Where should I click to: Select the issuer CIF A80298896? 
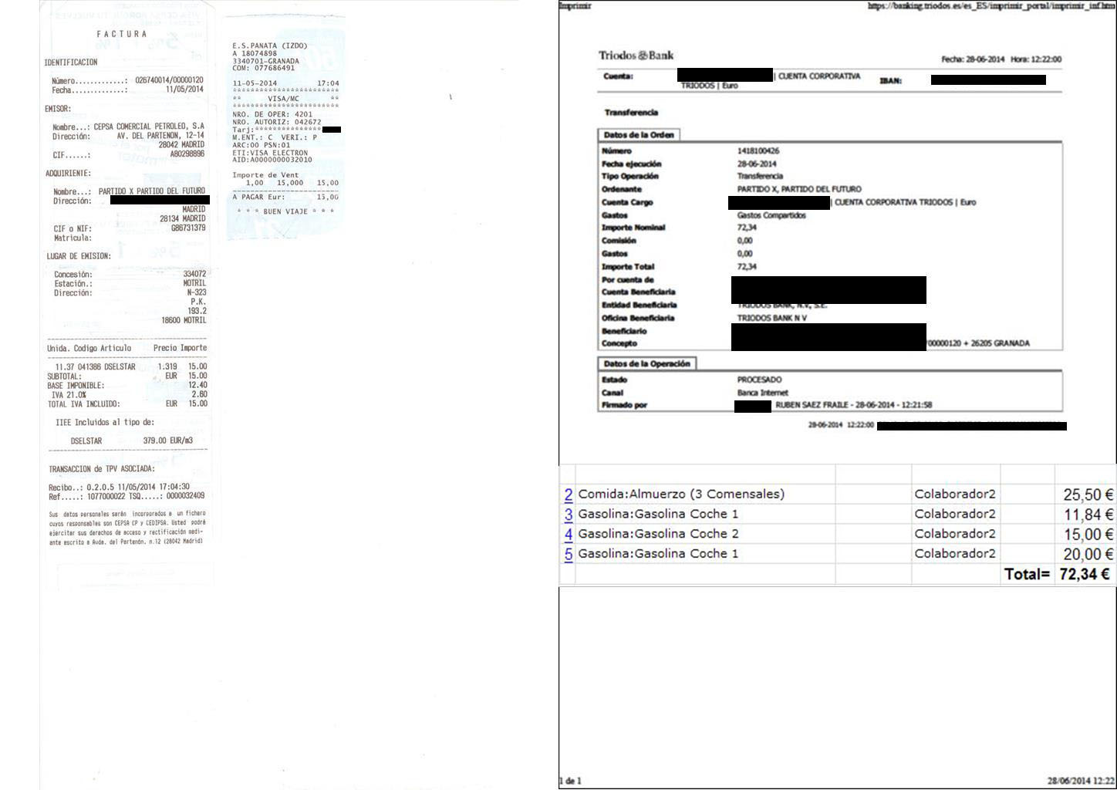pyautogui.click(x=187, y=154)
